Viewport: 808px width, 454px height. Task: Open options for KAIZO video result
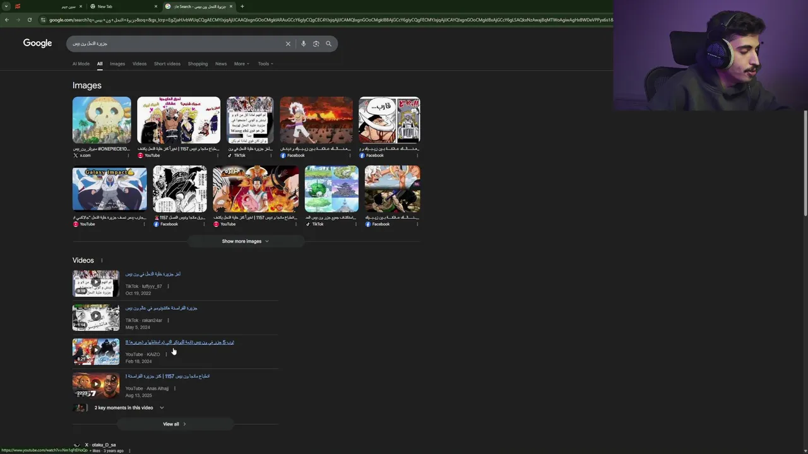click(x=166, y=354)
